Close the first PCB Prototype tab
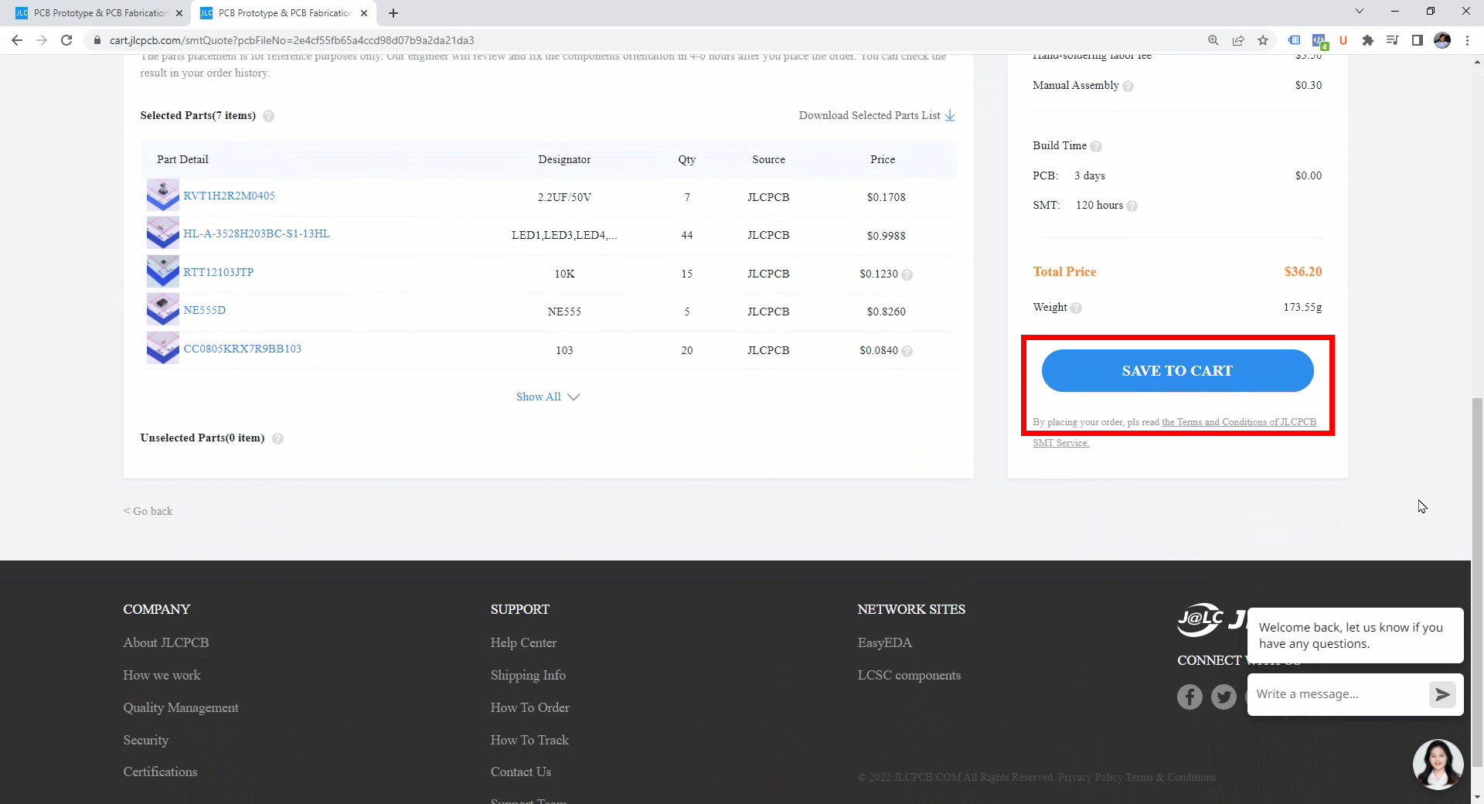 pyautogui.click(x=179, y=13)
